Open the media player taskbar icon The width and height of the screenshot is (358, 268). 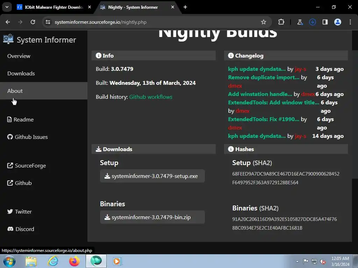[x=117, y=261]
